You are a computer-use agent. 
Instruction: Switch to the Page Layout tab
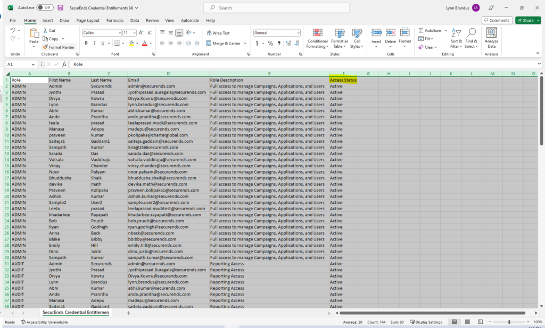point(88,21)
